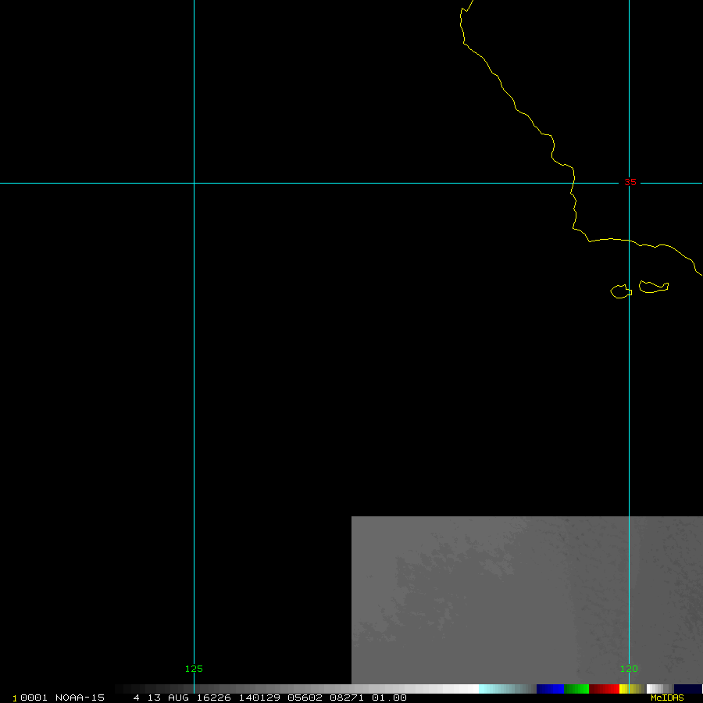Pick the blue segment of the color bar

click(x=550, y=689)
